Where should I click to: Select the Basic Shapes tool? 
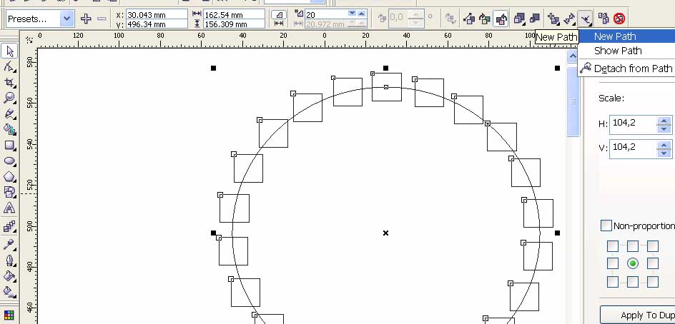(9, 192)
